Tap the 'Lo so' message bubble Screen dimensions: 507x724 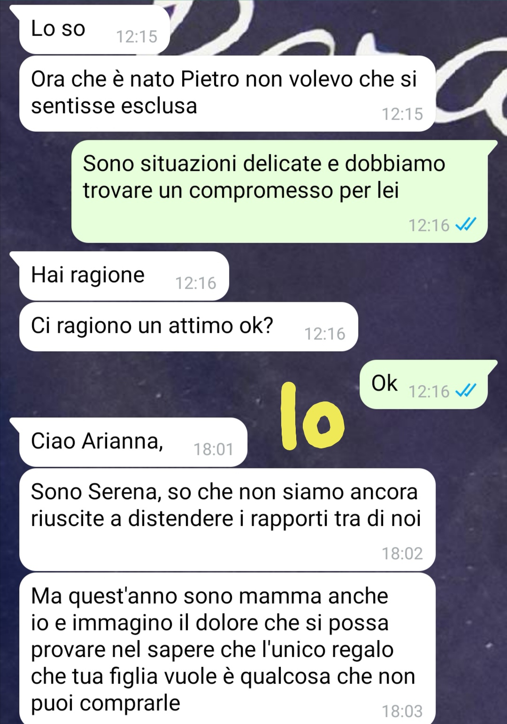click(x=94, y=29)
